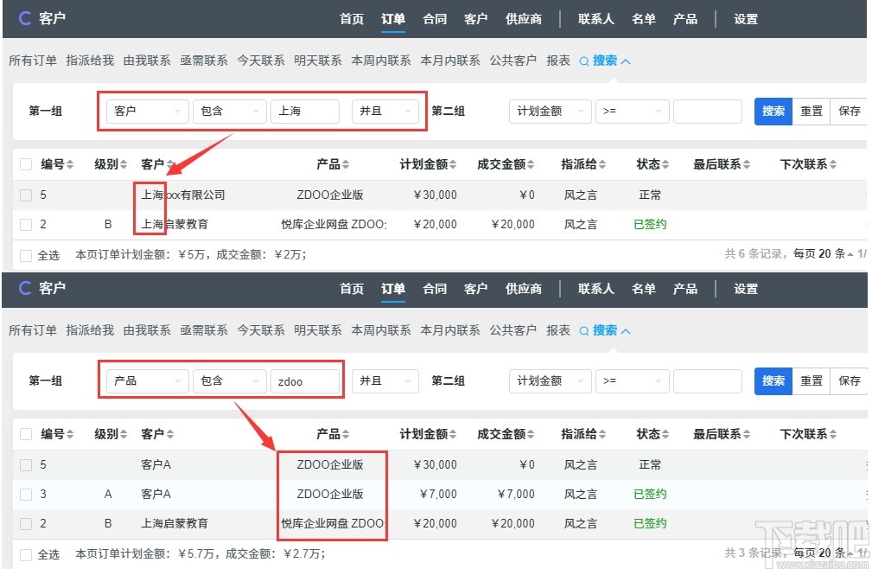Screen dimensions: 872x569
Task: Sort the second table by the 客户 column arrow
Action: tap(169, 434)
